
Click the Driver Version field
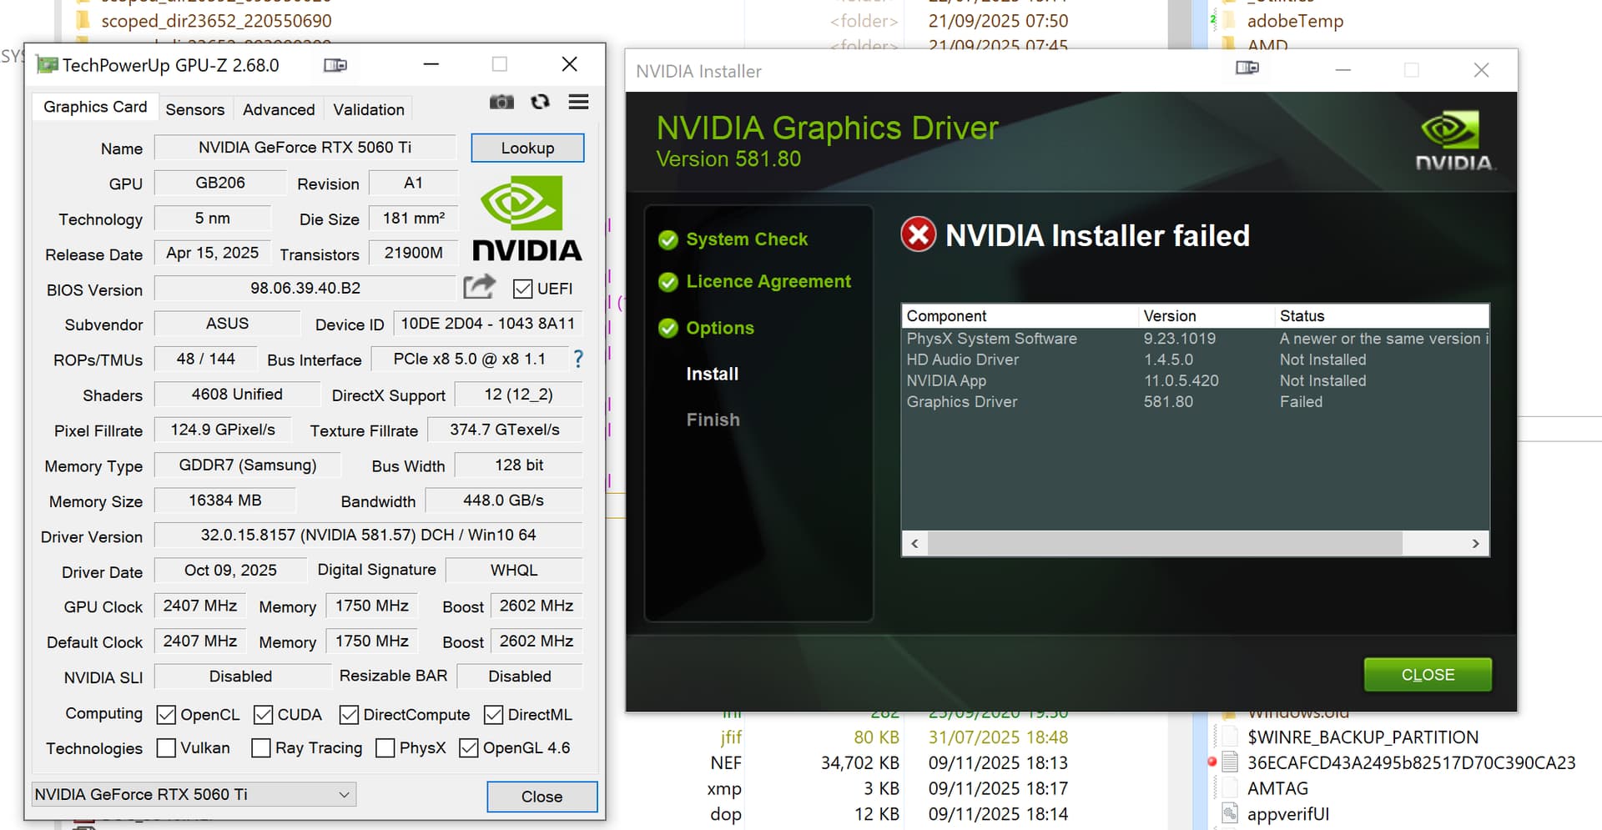pos(368,536)
